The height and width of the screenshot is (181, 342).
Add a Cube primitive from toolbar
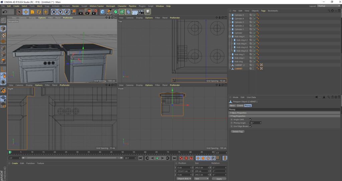click(x=103, y=12)
